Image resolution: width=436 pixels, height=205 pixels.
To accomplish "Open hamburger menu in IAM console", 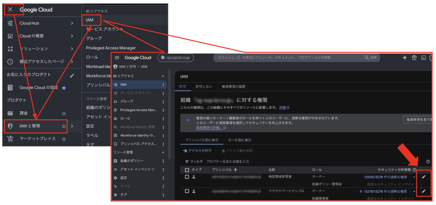I will click(x=117, y=58).
